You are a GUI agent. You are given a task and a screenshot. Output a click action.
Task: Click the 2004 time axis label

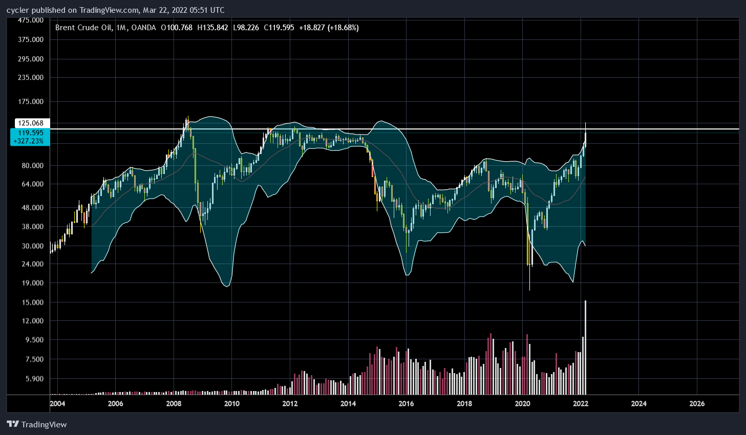57,403
